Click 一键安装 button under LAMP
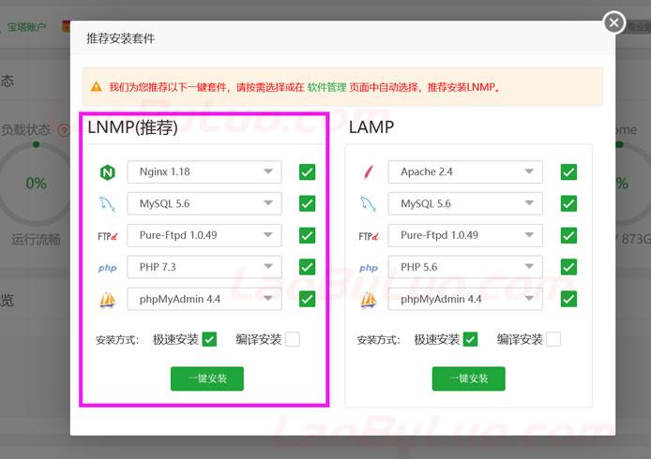651x459 pixels. 468,378
